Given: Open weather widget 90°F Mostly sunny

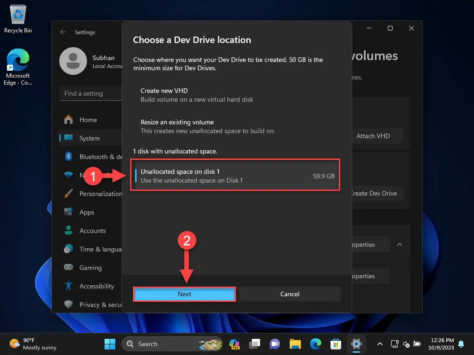Looking at the screenshot, I should (33, 344).
